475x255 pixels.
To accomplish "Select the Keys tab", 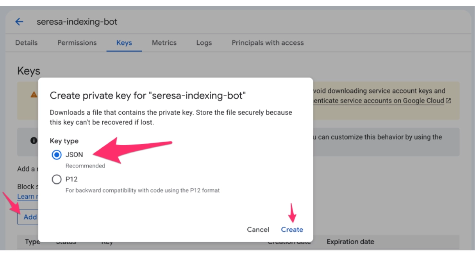I will click(124, 43).
